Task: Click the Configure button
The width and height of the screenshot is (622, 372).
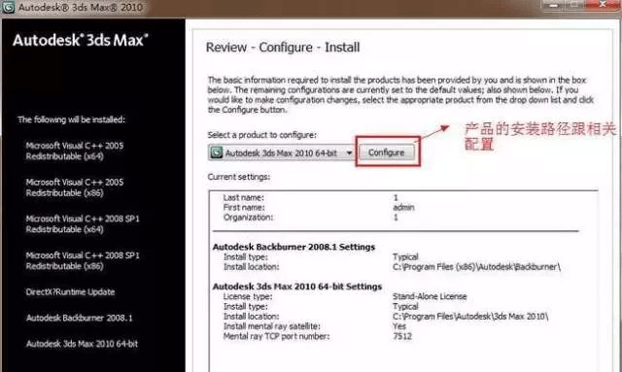Action: tap(387, 152)
